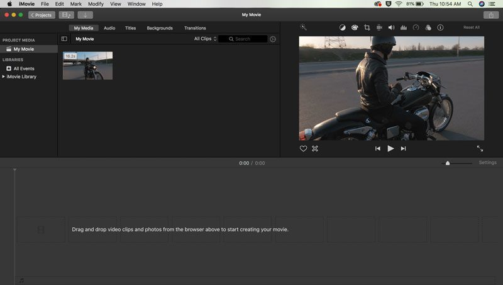Switch to the Transitions tab
The width and height of the screenshot is (503, 285).
click(195, 28)
